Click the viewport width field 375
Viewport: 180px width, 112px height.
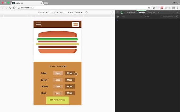[53, 12]
